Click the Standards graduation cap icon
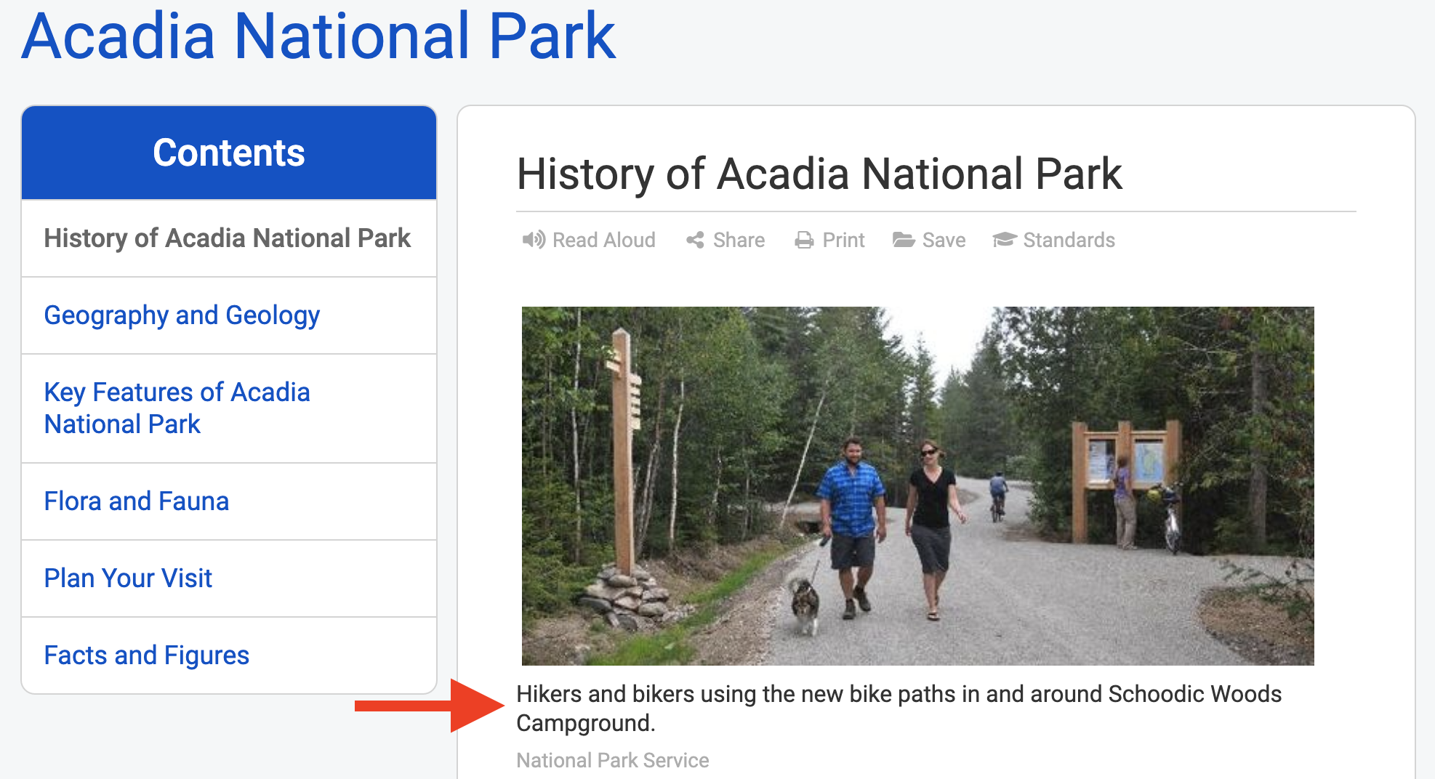Screen dimensions: 1435x779 [1004, 240]
